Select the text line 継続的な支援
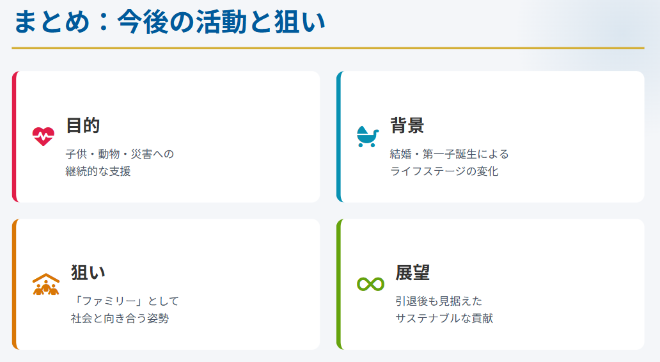660x362 pixels. pyautogui.click(x=98, y=171)
